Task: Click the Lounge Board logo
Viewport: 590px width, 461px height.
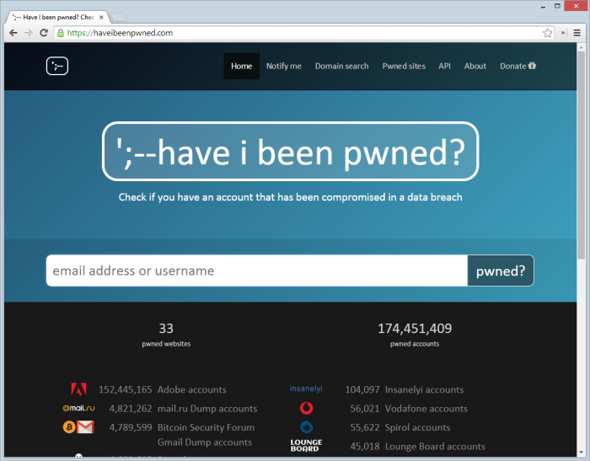Action: tap(306, 446)
